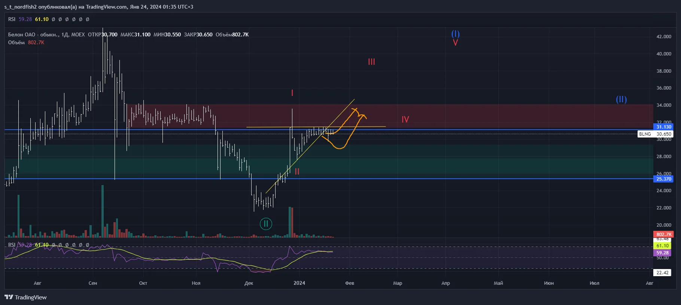Open the Белон ОАО symbol title
The height and width of the screenshot is (305, 681).
[x=46, y=34]
